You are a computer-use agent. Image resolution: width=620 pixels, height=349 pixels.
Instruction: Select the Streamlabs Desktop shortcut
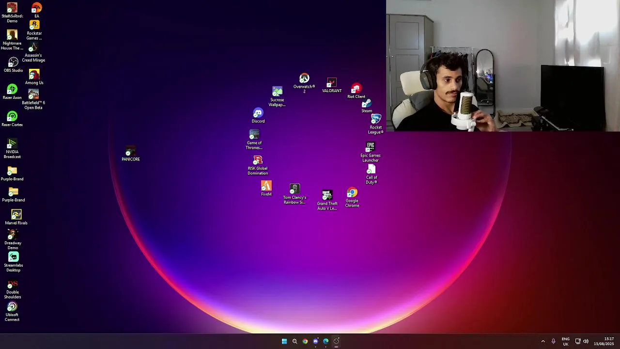pos(13,262)
